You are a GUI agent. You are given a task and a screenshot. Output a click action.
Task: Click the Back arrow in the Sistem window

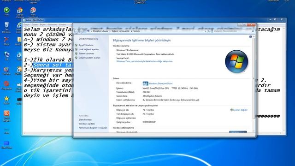point(77,31)
